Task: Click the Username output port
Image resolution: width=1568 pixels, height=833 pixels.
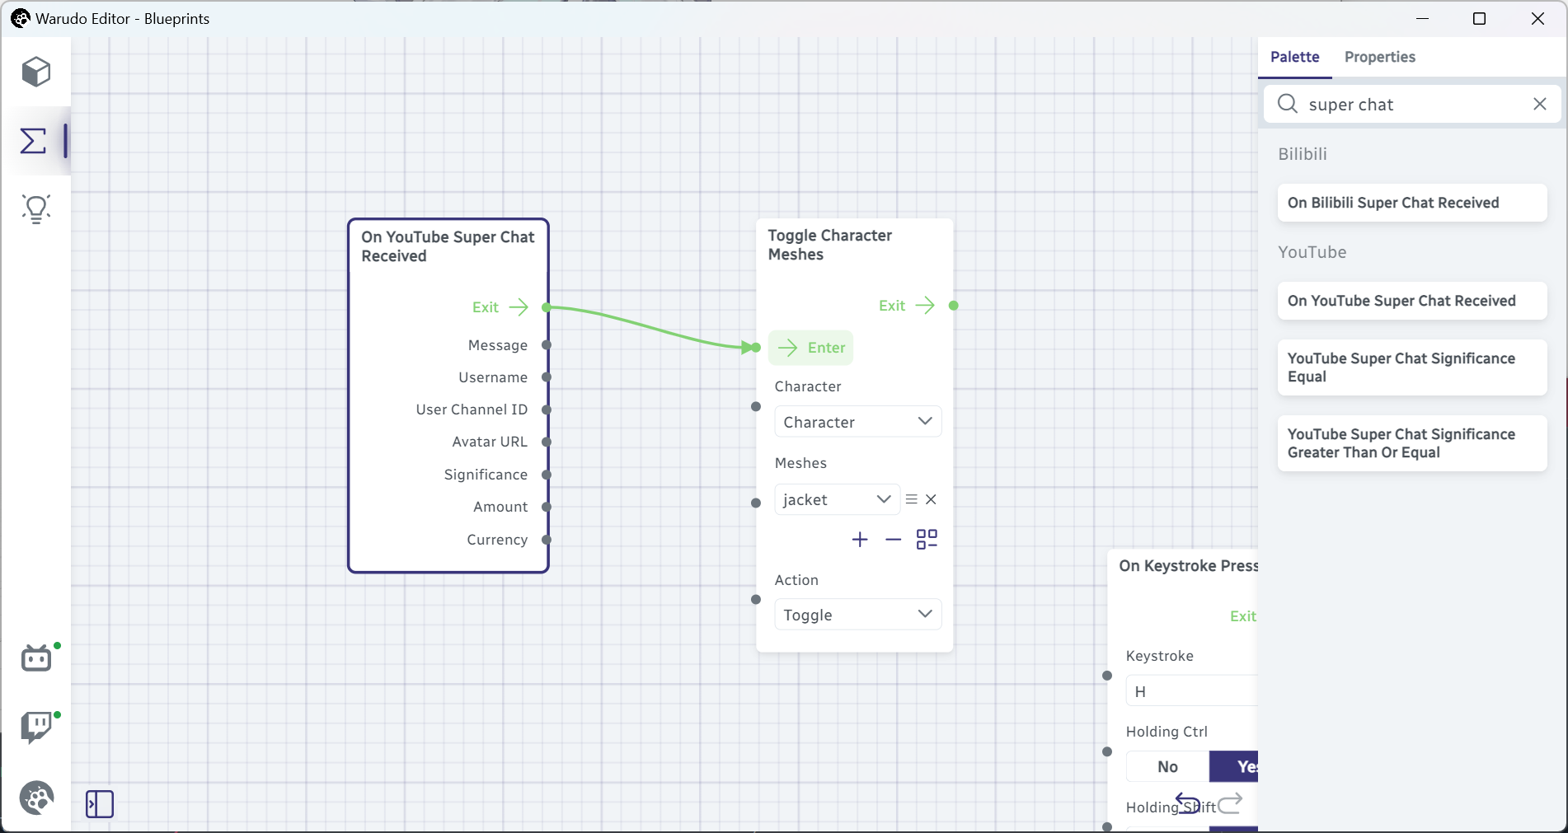Action: pyautogui.click(x=547, y=377)
